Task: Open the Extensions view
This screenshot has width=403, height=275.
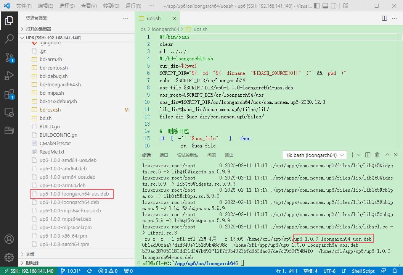Action: pyautogui.click(x=9, y=94)
